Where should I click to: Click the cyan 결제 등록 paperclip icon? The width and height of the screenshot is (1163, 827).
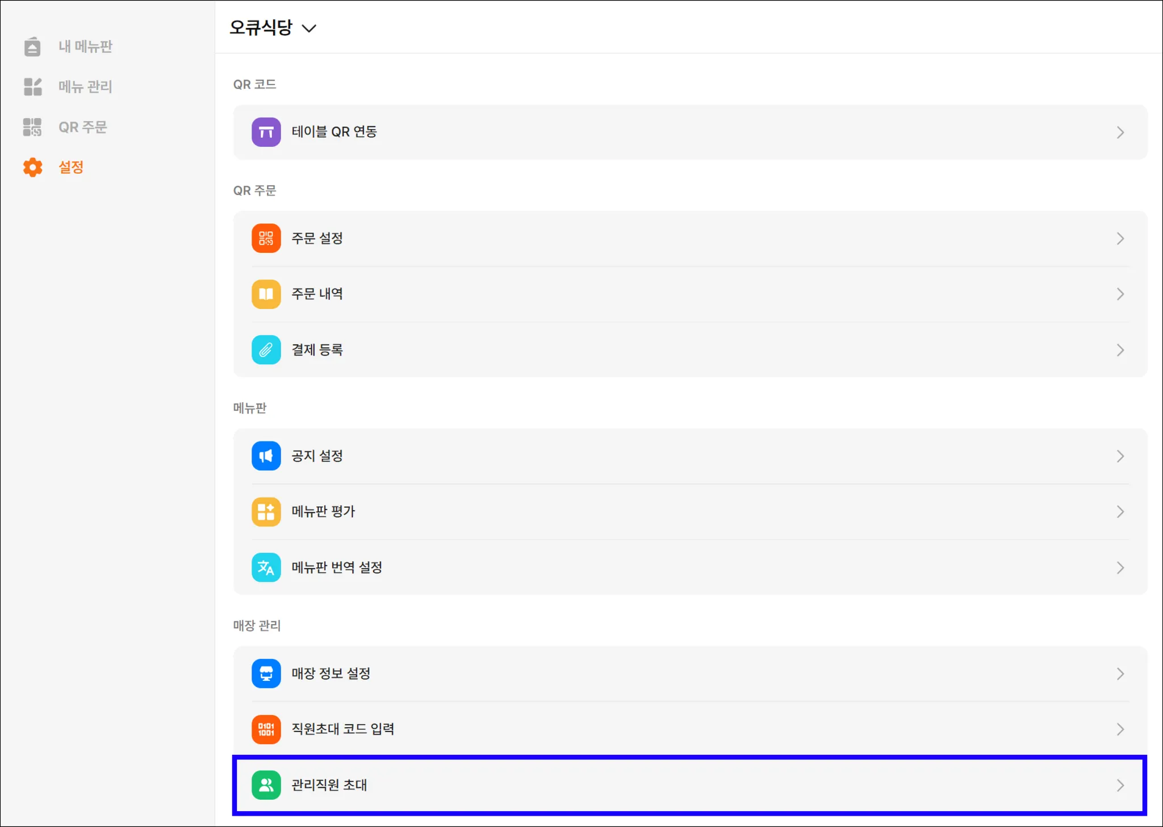coord(266,350)
